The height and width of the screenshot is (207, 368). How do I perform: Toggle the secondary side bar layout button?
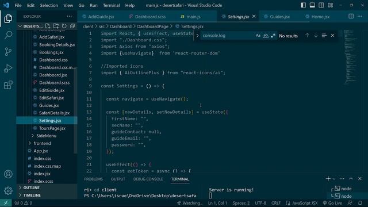click(321, 5)
